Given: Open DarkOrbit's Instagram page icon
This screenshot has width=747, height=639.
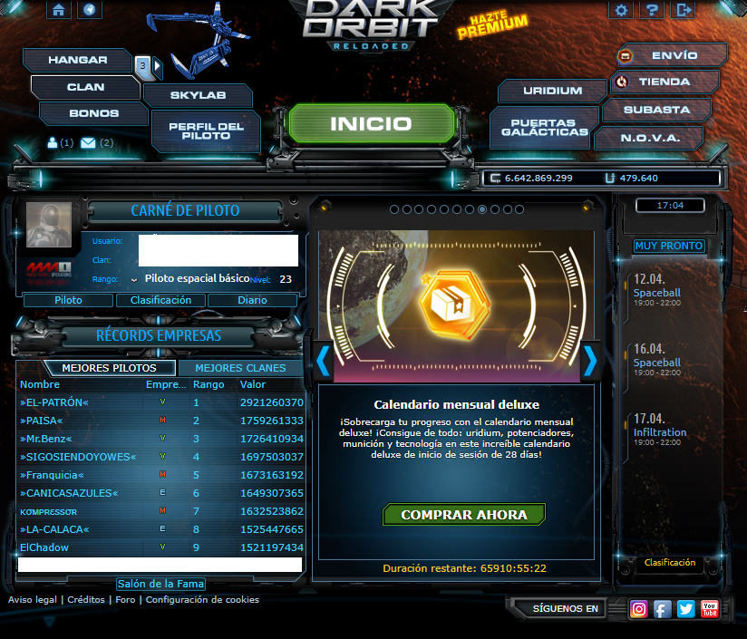Looking at the screenshot, I should point(639,608).
